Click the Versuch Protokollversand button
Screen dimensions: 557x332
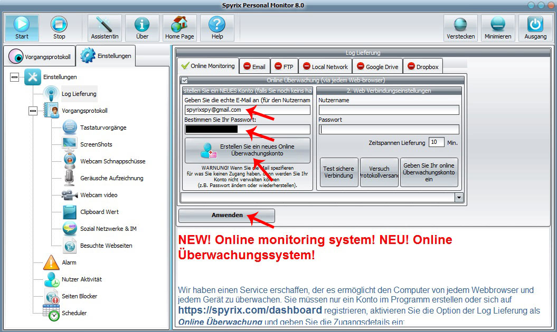379,172
